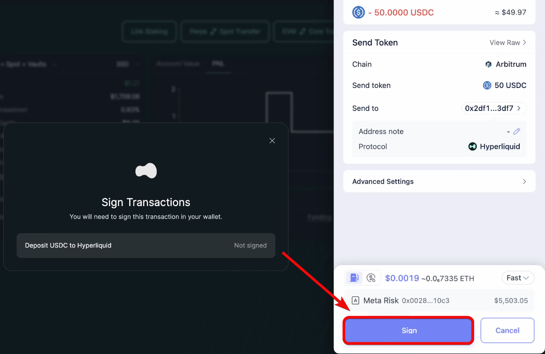
Task: Click the pencil icon to edit address note
Action: tap(517, 131)
